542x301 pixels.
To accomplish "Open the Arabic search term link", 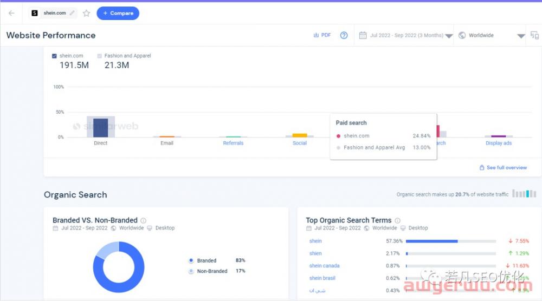I will click(317, 291).
